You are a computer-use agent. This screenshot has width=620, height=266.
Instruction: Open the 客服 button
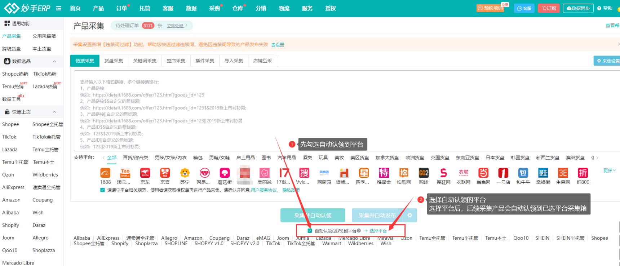[524, 8]
